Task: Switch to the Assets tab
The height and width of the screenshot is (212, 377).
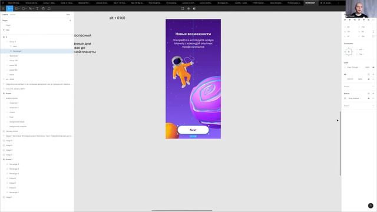Action: (x=12, y=14)
